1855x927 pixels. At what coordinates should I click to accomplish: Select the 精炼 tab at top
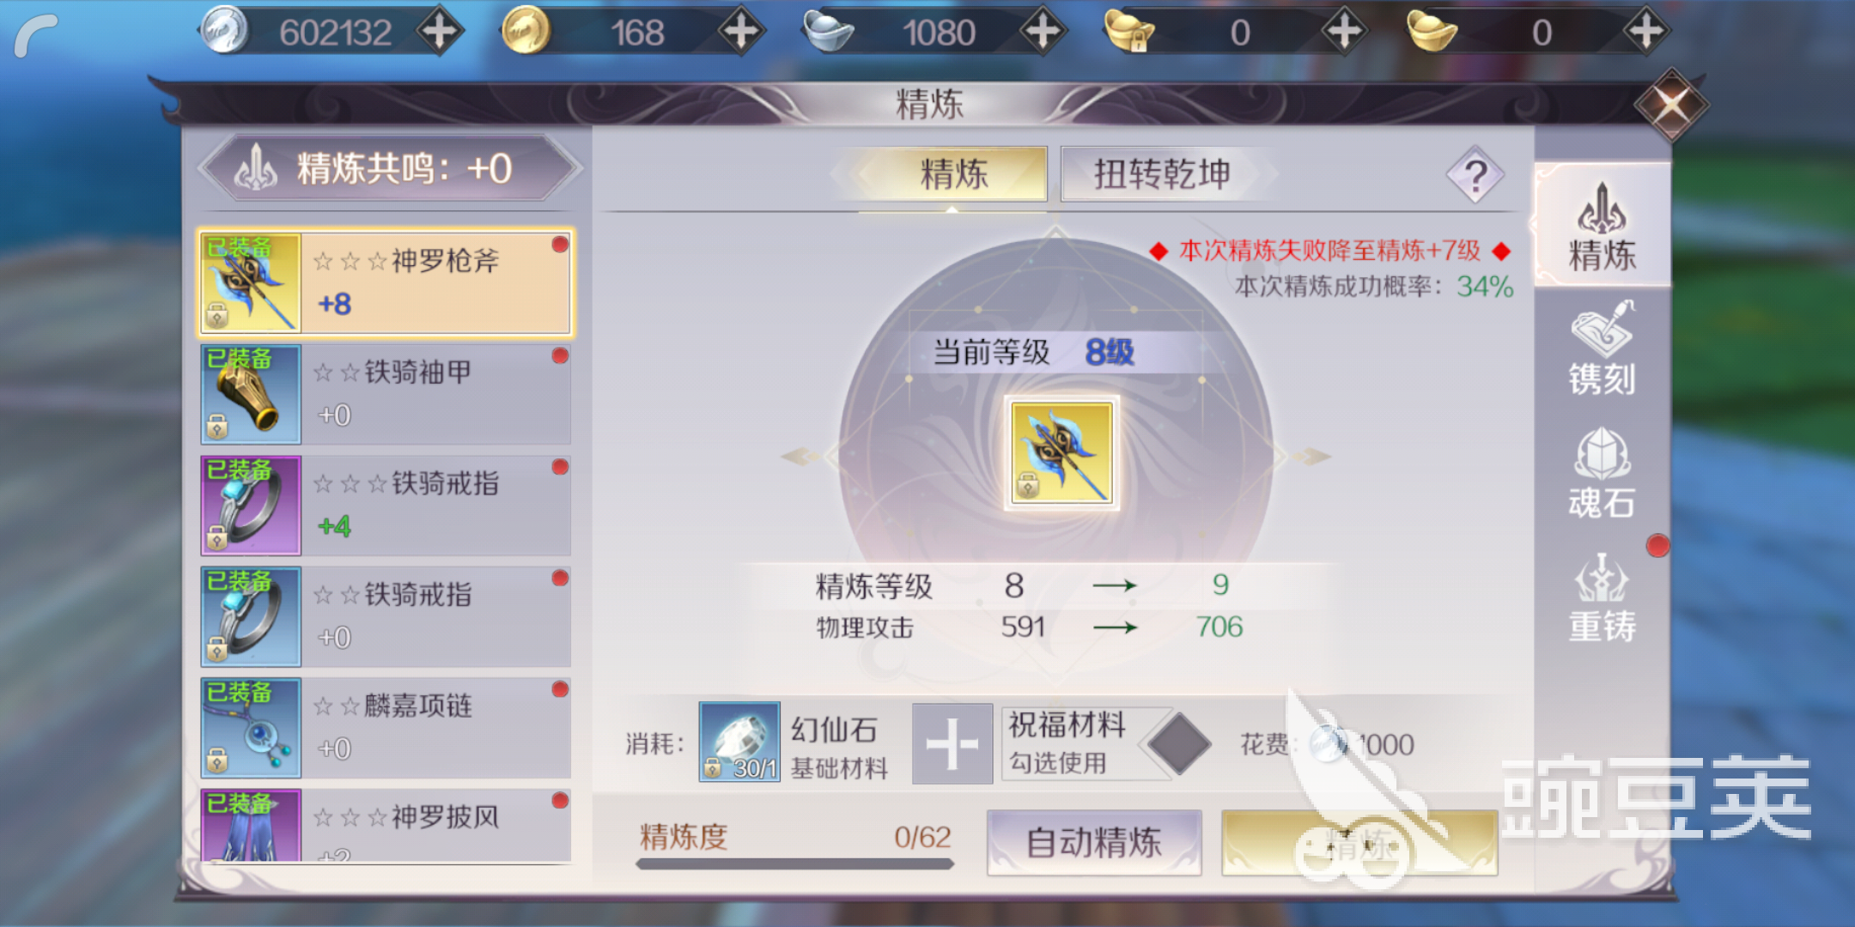(952, 174)
